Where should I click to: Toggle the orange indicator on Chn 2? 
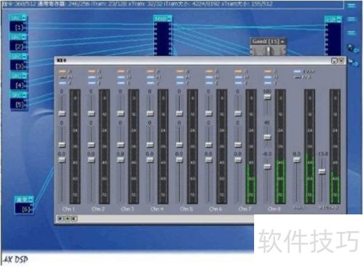click(91, 72)
